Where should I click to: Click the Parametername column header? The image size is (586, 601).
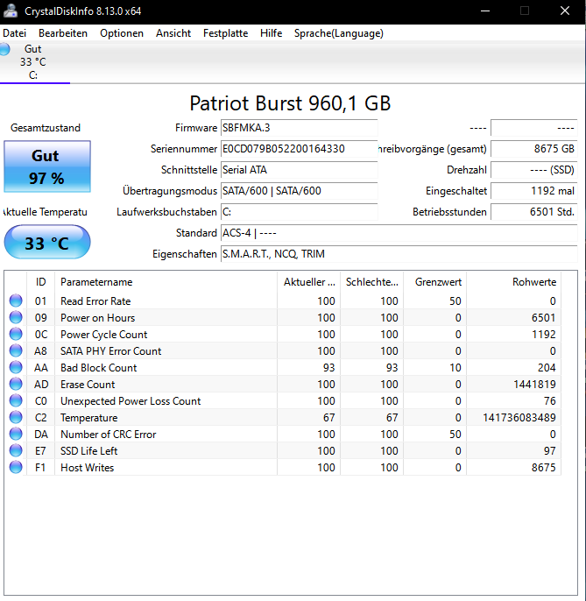[166, 282]
